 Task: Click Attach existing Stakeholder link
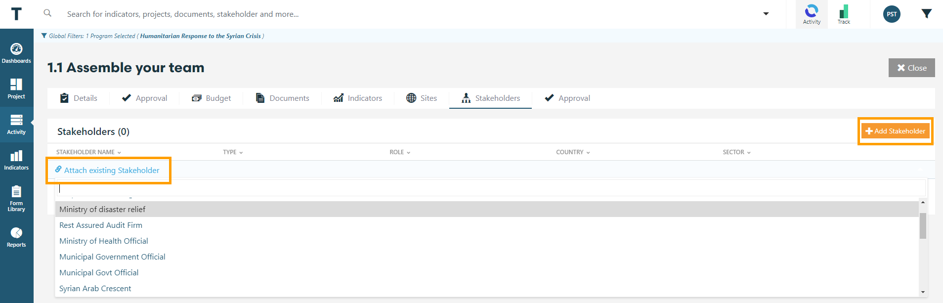(x=108, y=170)
